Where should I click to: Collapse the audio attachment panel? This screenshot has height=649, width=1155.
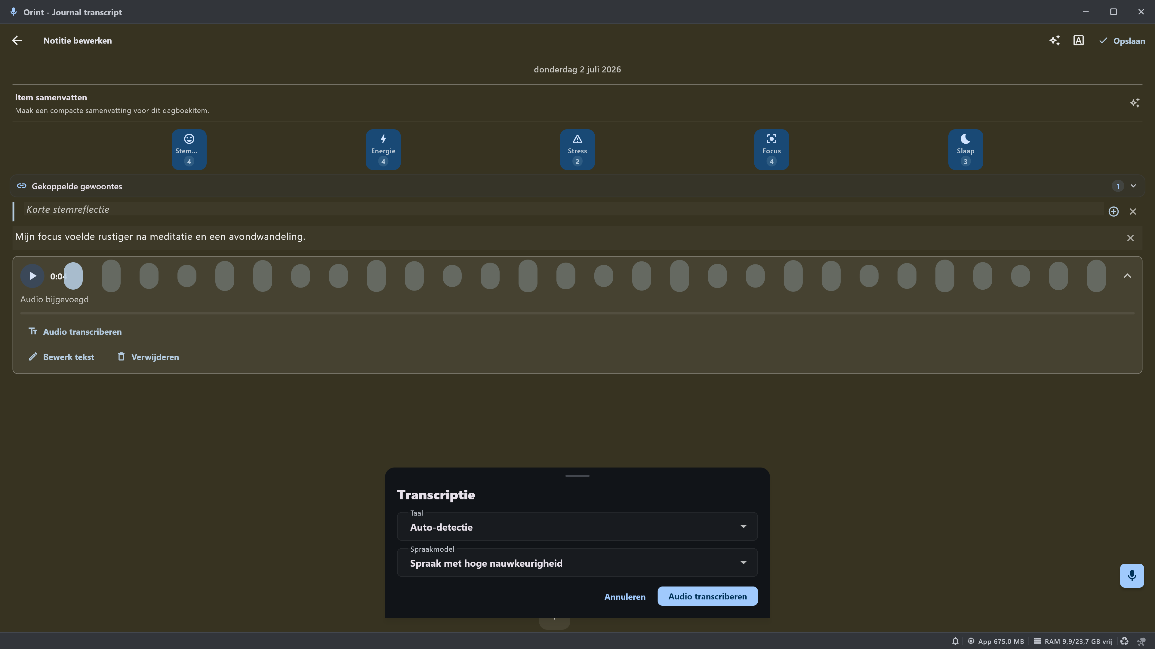point(1127,276)
